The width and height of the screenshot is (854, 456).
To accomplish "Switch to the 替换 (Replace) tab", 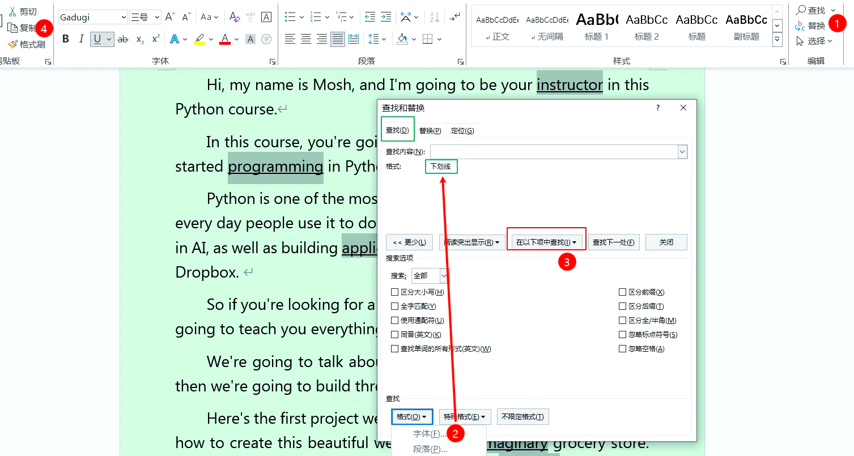I will point(430,131).
